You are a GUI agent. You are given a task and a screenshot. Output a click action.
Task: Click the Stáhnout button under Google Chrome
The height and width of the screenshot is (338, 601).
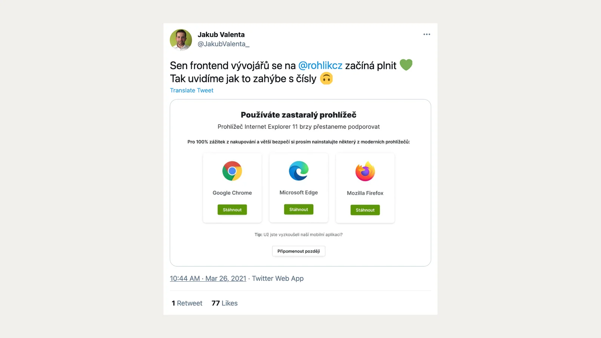click(232, 210)
